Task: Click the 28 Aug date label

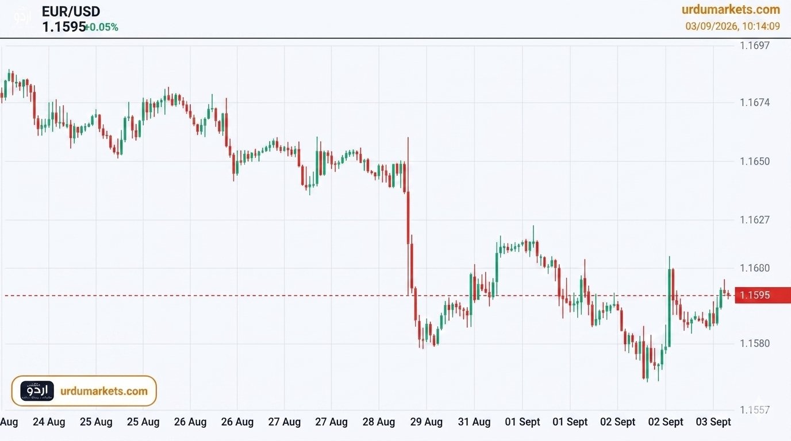Action: point(379,422)
